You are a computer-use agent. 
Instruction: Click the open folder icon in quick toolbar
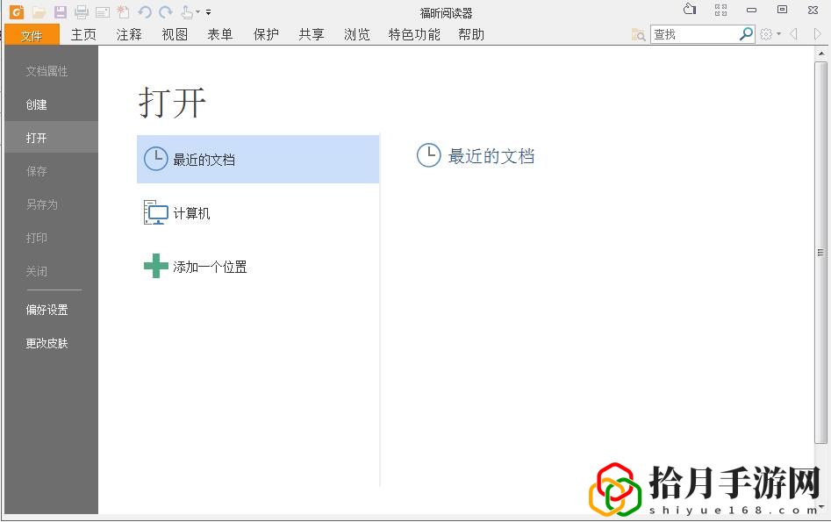[x=39, y=11]
